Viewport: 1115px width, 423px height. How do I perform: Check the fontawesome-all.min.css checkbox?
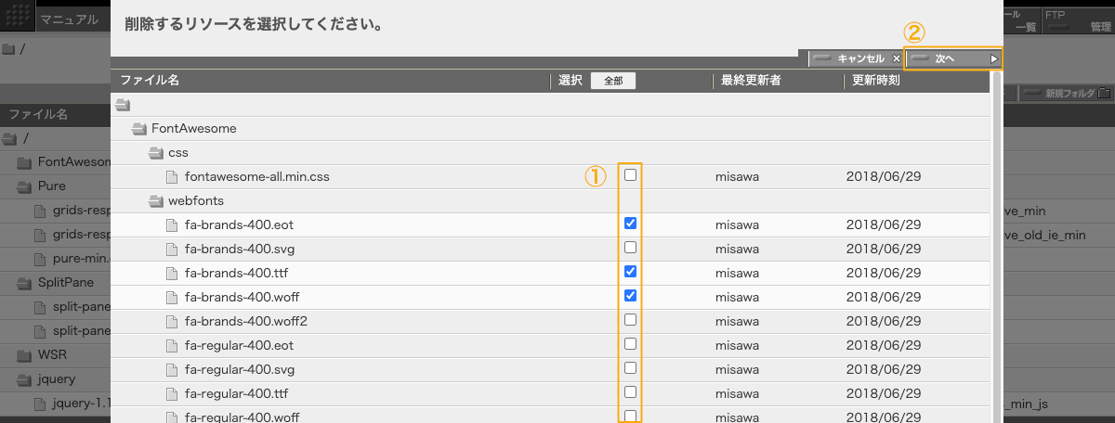[631, 175]
